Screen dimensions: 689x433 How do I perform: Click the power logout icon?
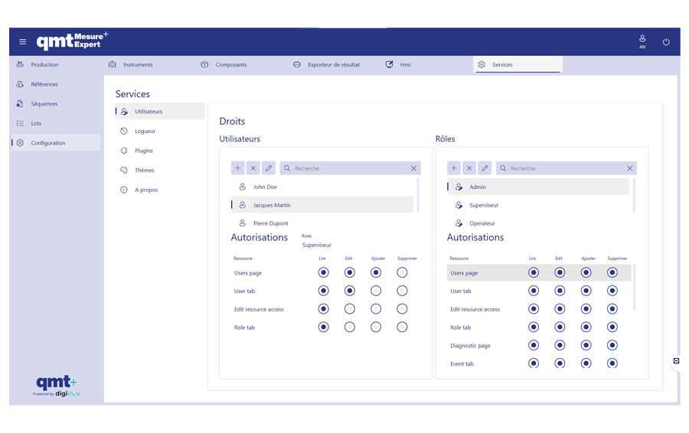(x=666, y=42)
